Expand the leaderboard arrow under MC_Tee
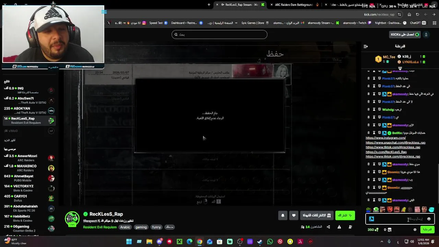Viewport: 439px width, 247px height. click(x=400, y=68)
